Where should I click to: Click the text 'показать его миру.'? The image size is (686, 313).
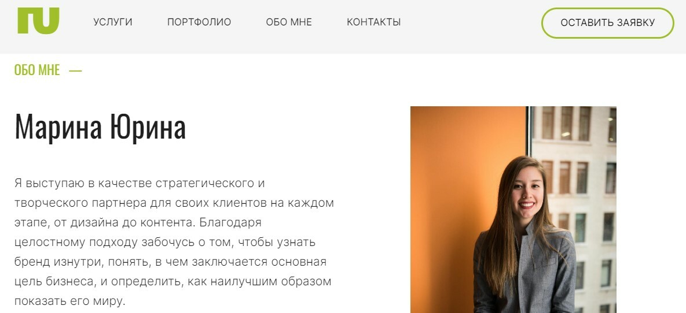click(70, 301)
